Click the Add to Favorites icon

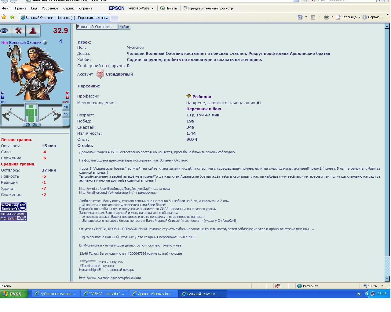coord(12,17)
